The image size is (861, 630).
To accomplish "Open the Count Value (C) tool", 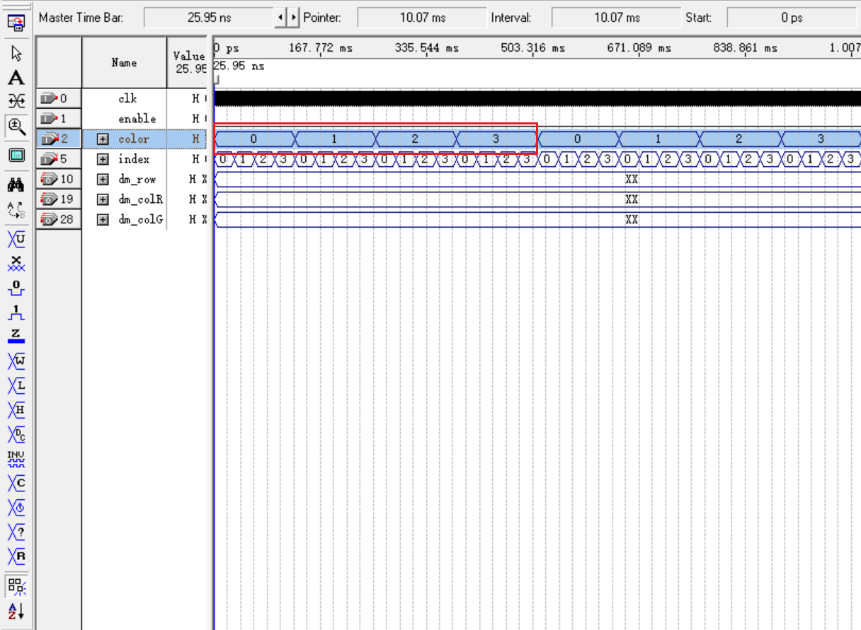I will pyautogui.click(x=17, y=483).
